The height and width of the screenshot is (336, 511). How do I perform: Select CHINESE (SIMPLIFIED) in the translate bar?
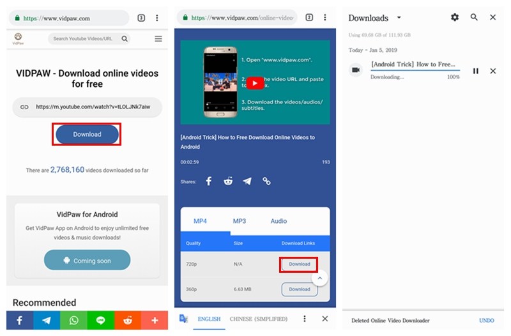point(259,319)
